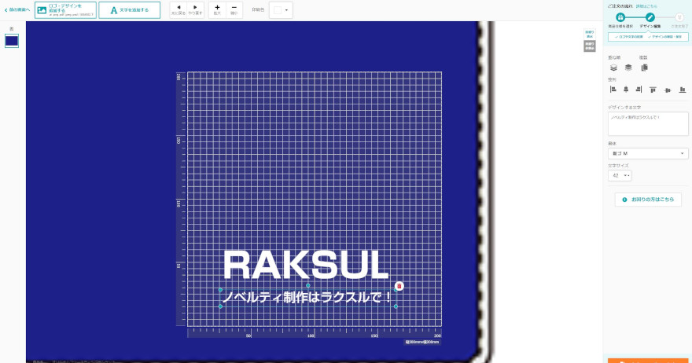692x363 pixels.
Task: Redo with the やり直す right arrow
Action: click(195, 9)
